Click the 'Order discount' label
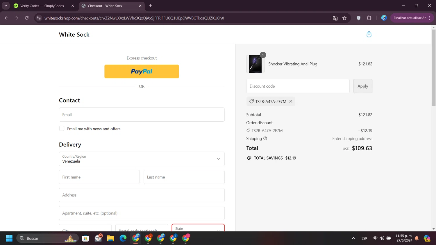Viewport: 436px width, 245px height. point(259,123)
